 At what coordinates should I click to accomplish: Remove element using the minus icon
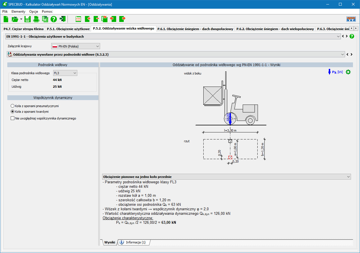[x=96, y=19]
